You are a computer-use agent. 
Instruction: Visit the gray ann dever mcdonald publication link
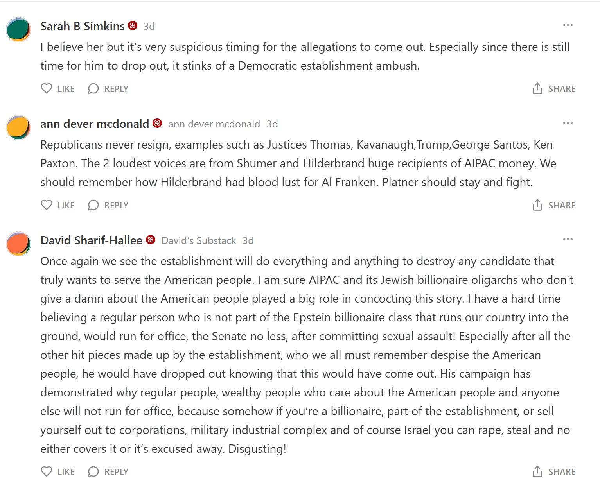click(214, 124)
